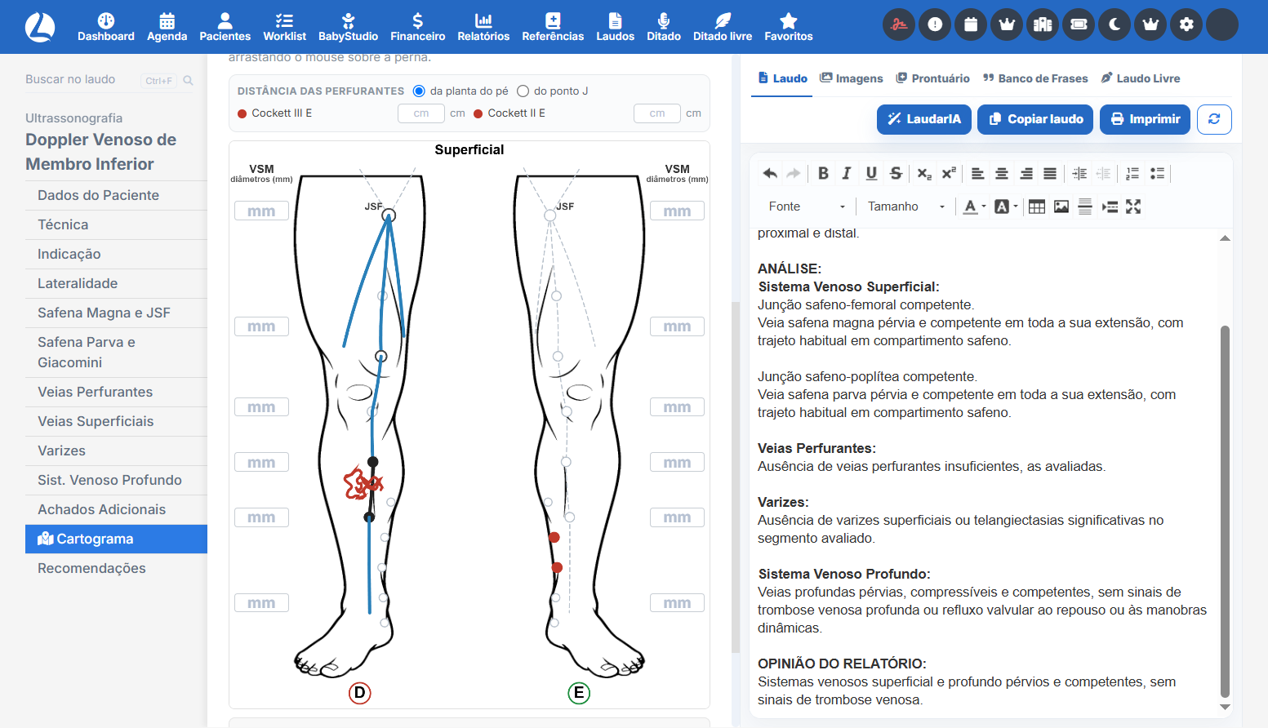
Task: Open the Prontuário tab
Action: click(932, 78)
